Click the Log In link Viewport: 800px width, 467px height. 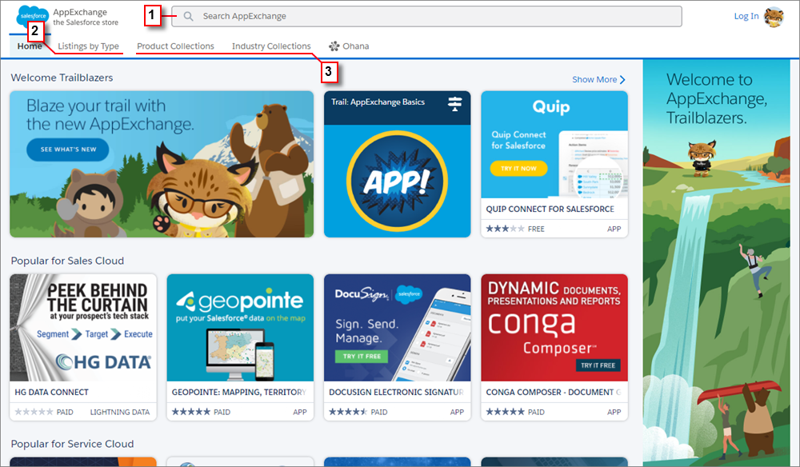[746, 16]
